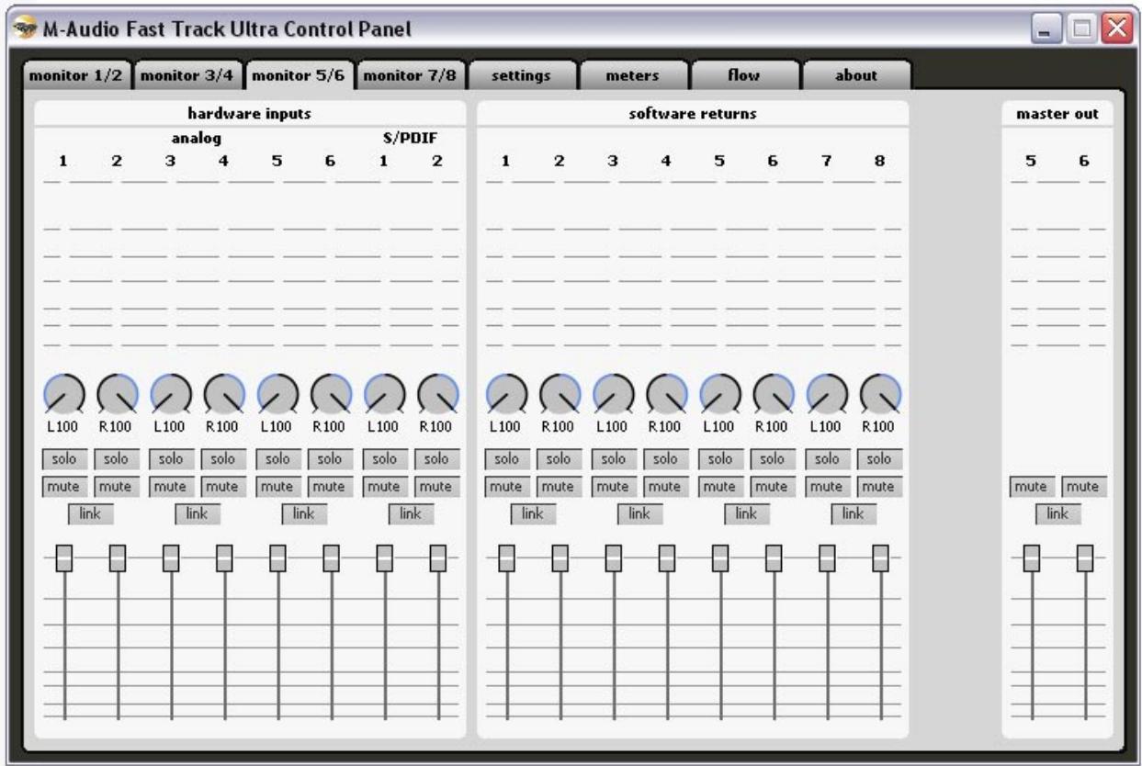
Task: Minimize the Control Panel window
Action: (x=1046, y=29)
